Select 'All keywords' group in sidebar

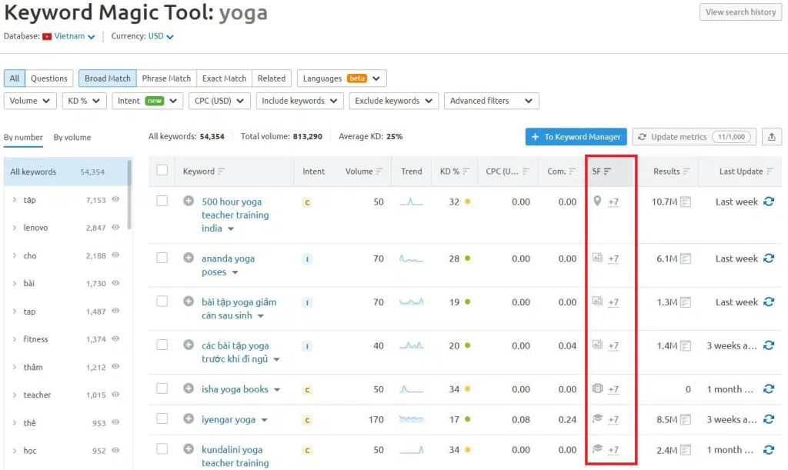pos(66,172)
